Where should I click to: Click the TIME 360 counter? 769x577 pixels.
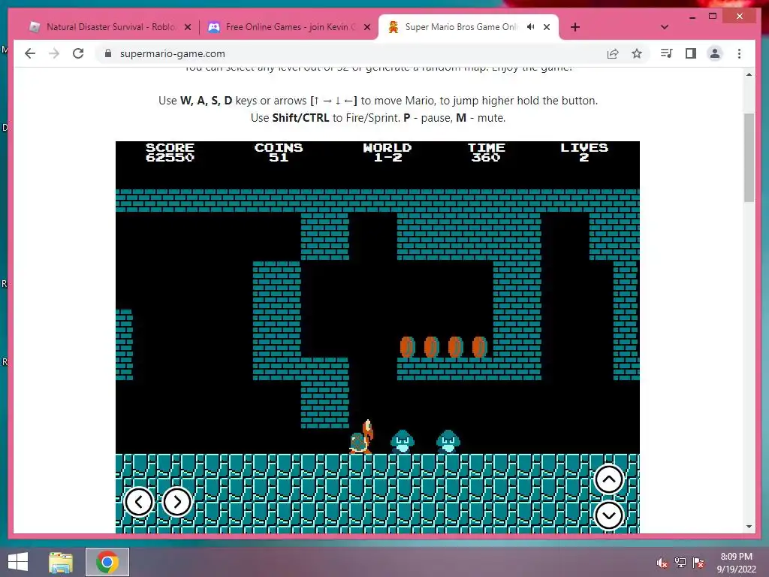[x=486, y=153]
